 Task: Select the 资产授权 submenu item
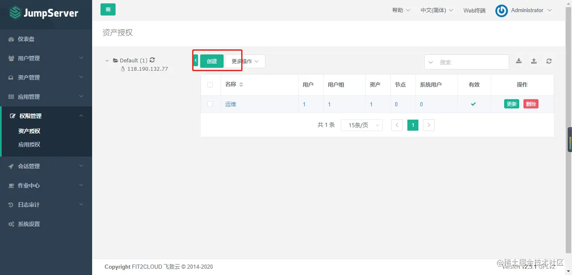pyautogui.click(x=29, y=131)
